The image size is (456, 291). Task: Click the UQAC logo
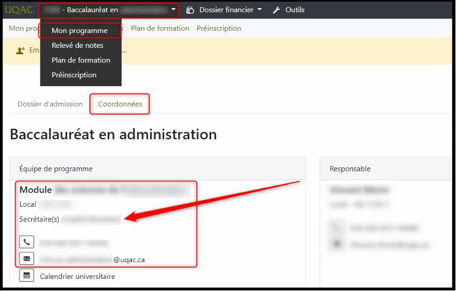pos(18,10)
